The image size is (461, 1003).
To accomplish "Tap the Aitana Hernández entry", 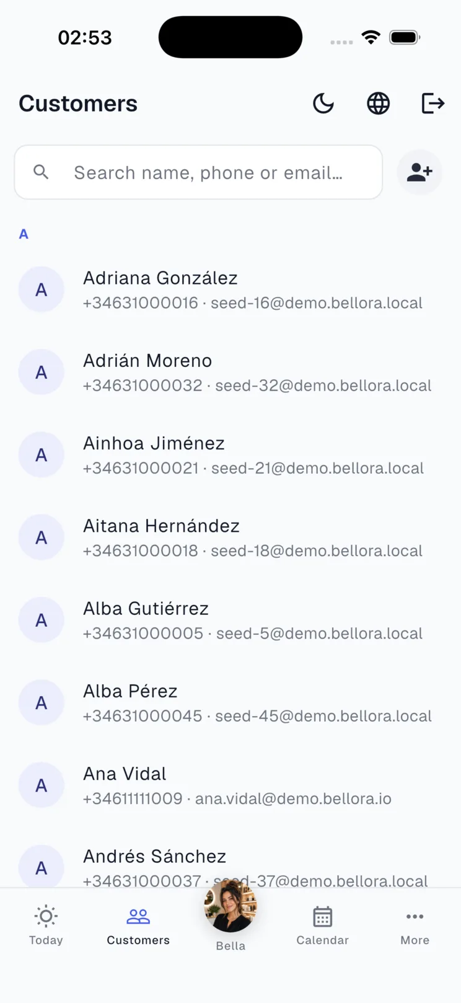I will [x=230, y=537].
